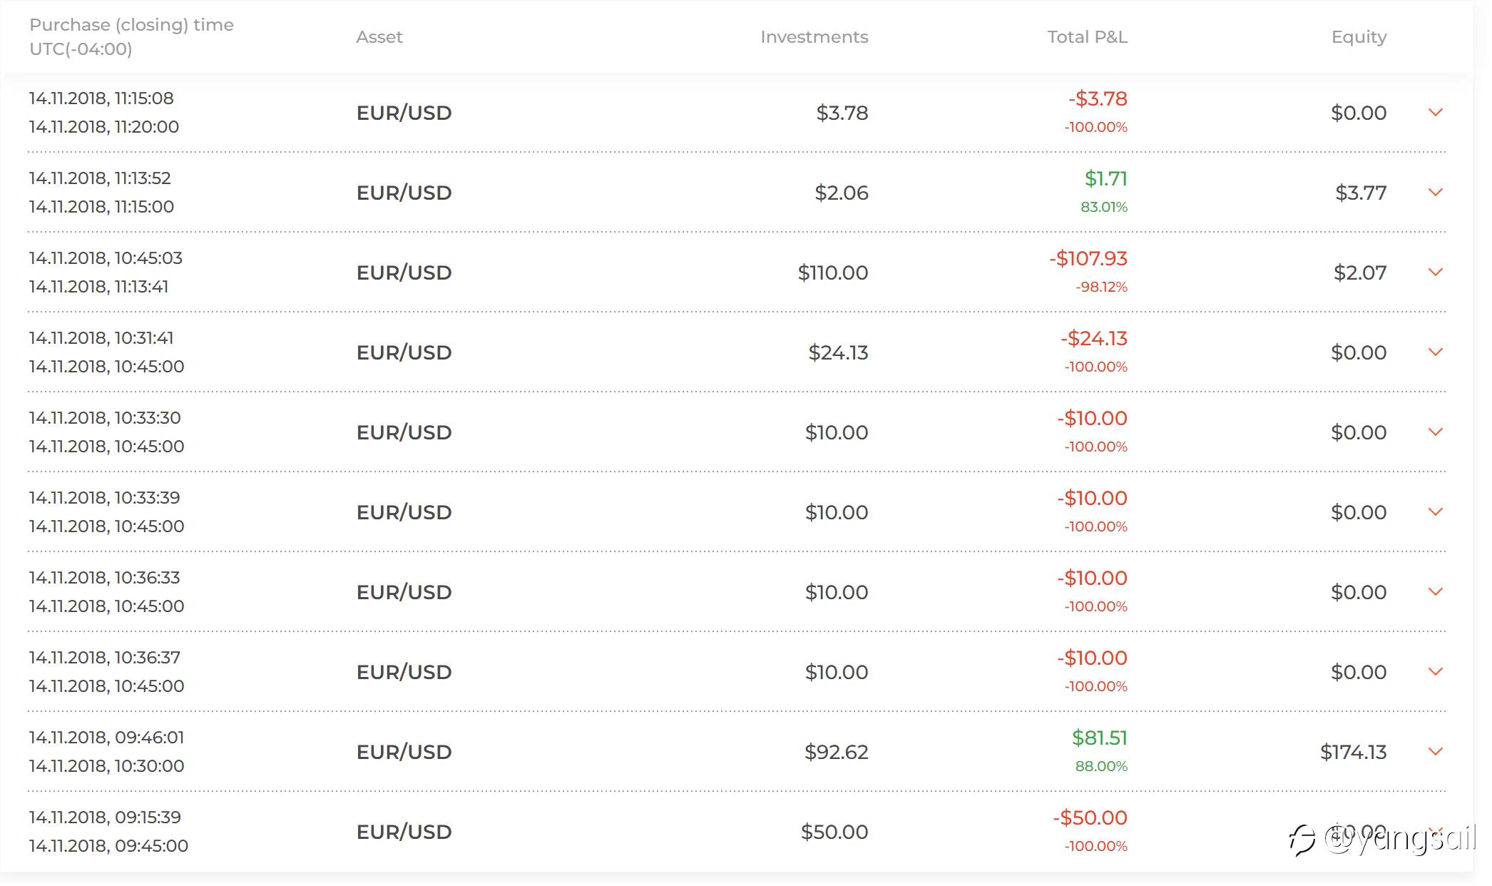Select the EUR/USD asset in top row
Viewport: 1492px width, 886px height.
pos(404,113)
